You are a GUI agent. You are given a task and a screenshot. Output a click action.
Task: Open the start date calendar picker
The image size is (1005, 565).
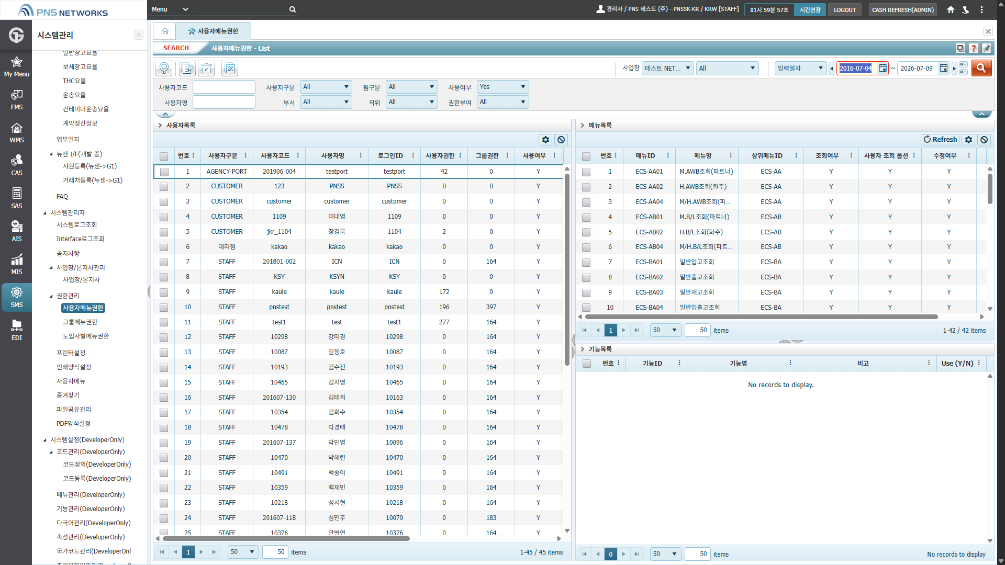tap(883, 68)
